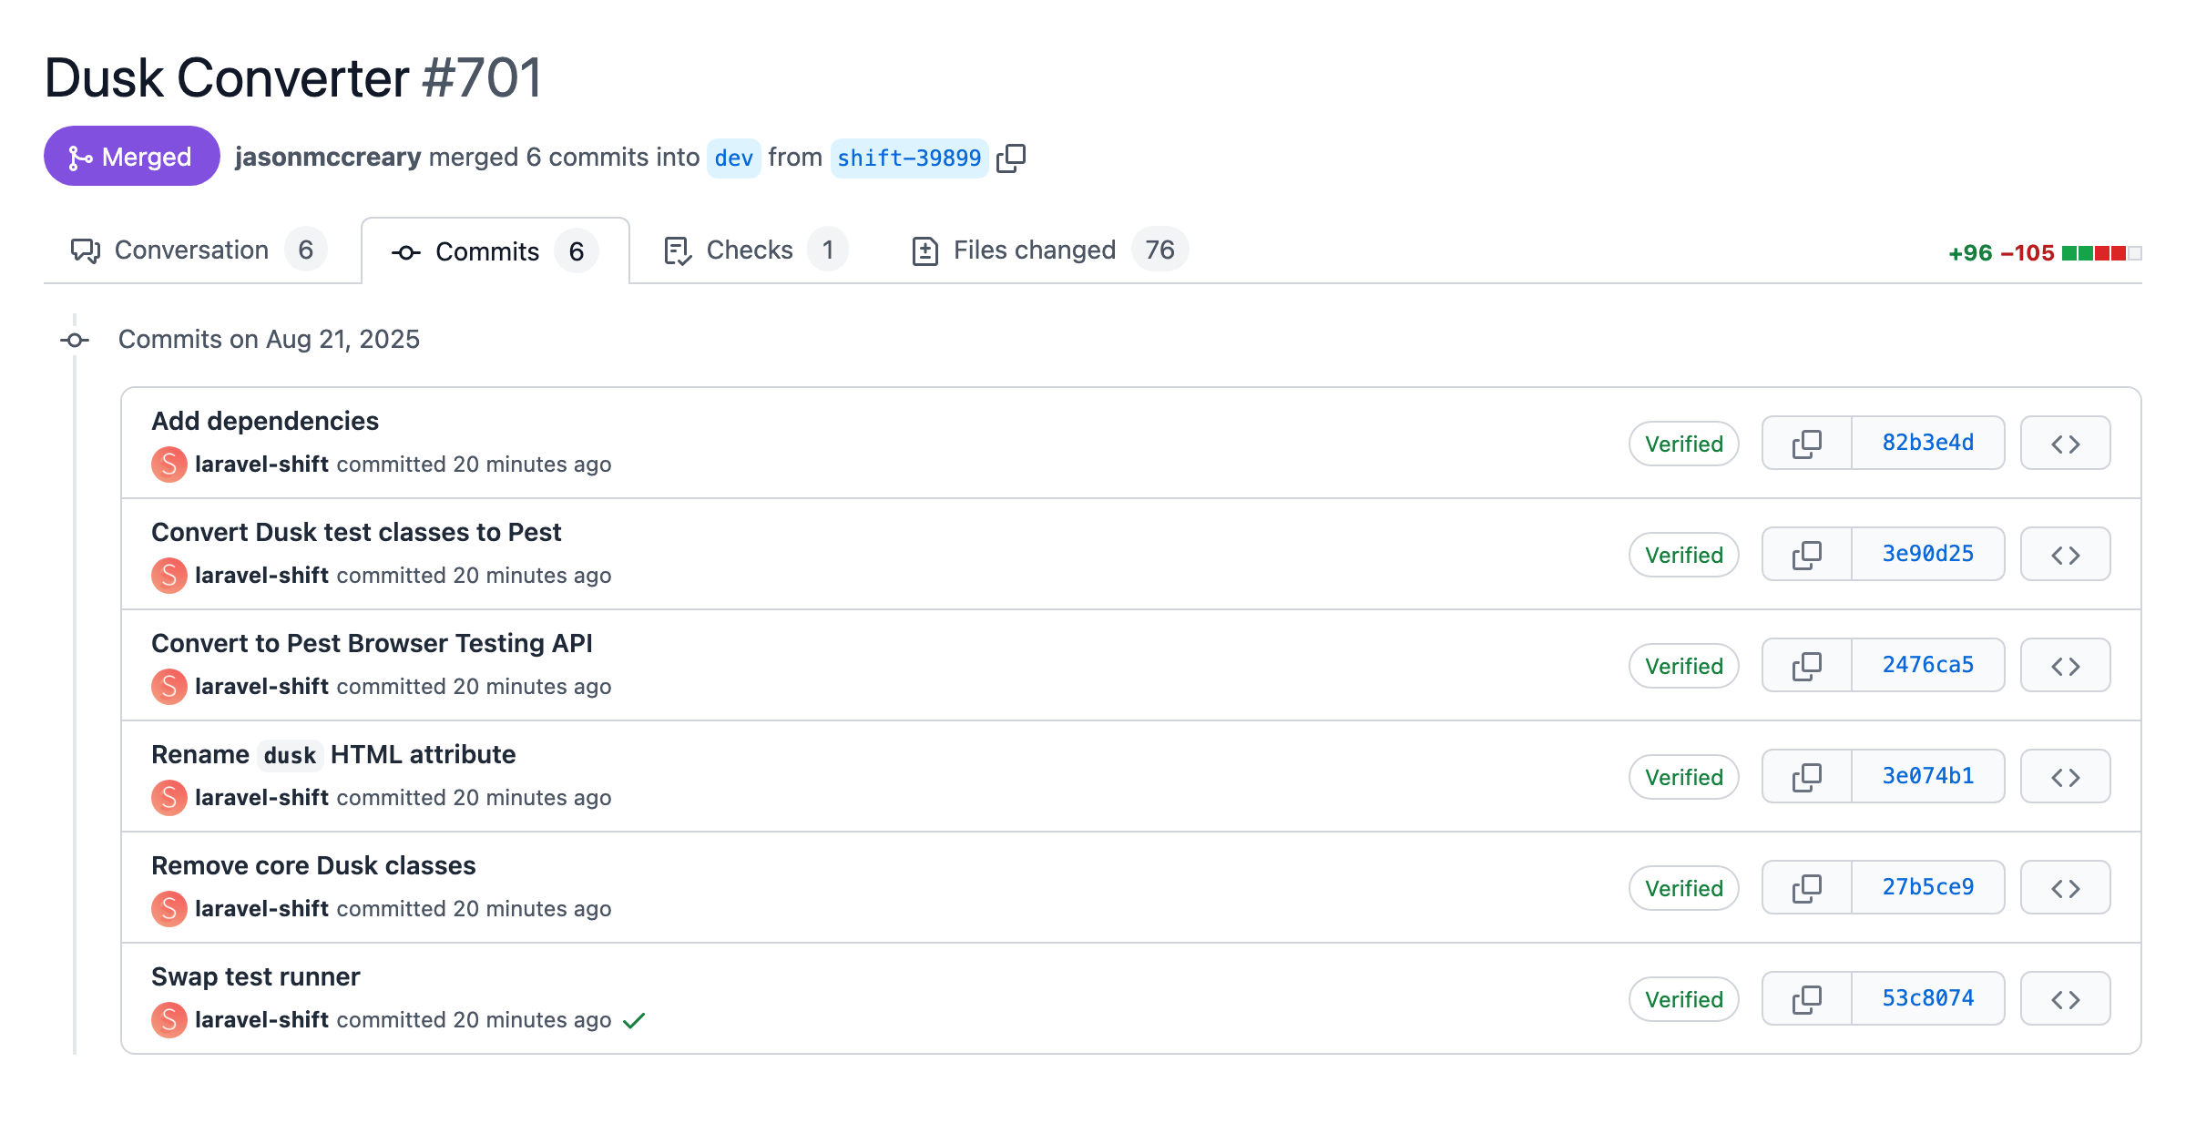The width and height of the screenshot is (2186, 1144).
Task: Open the Add dependencies commit title
Action: (265, 421)
